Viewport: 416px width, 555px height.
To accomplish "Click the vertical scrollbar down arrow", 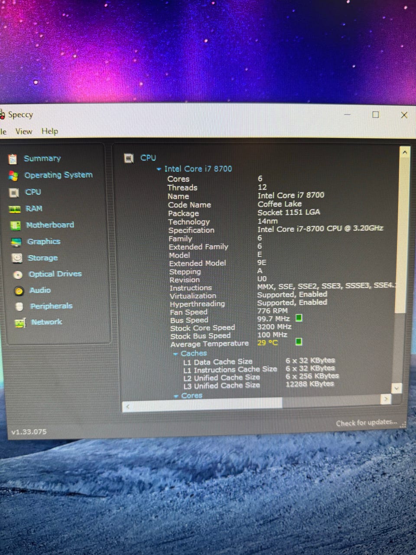I will [x=396, y=388].
